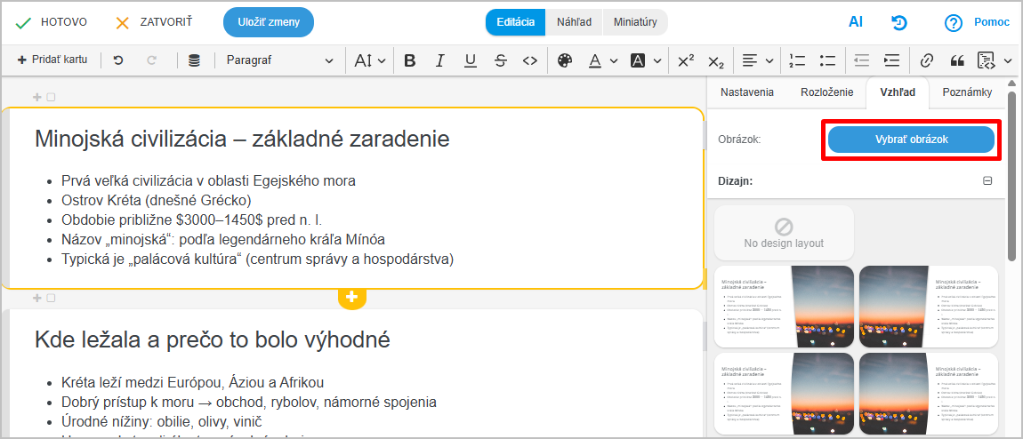Collapse the Dizajn section

point(987,180)
